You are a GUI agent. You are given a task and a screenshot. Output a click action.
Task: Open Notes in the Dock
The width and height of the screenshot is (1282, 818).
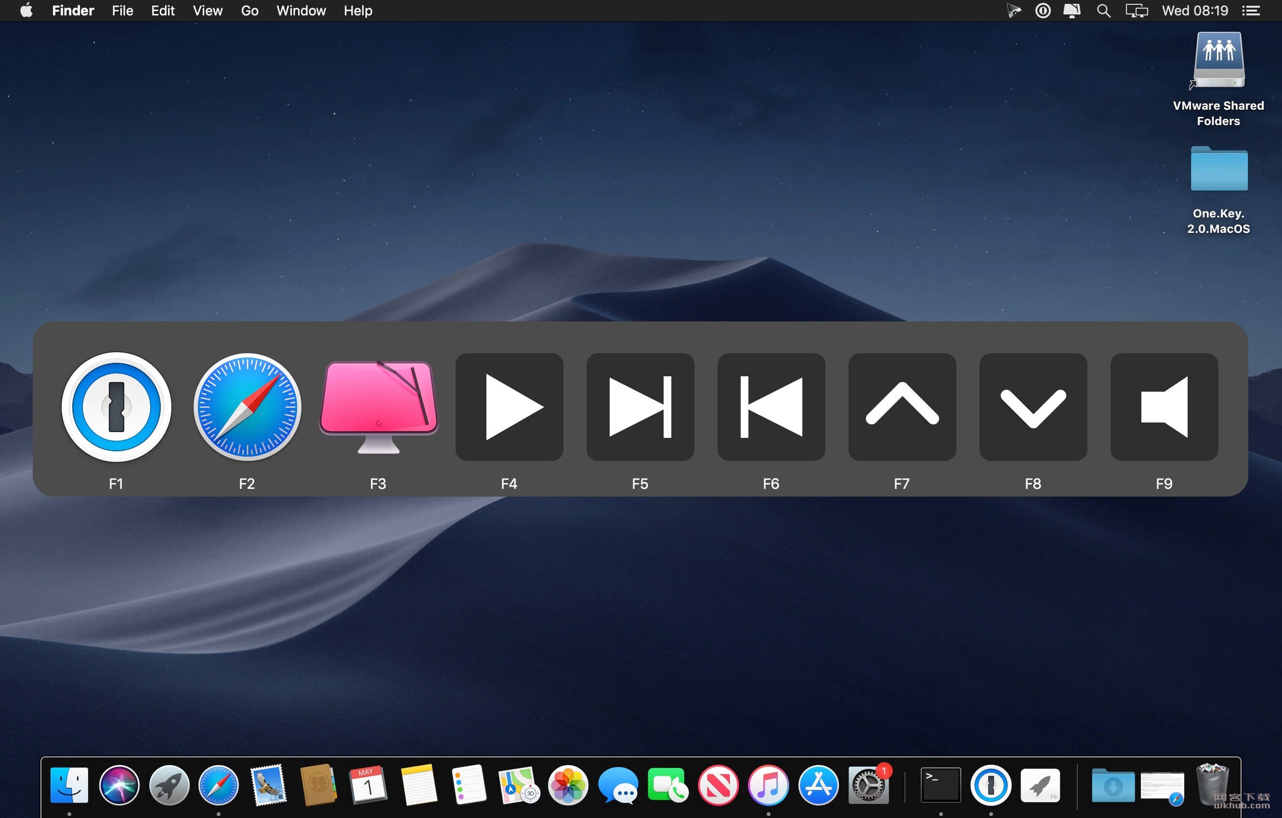click(x=419, y=785)
